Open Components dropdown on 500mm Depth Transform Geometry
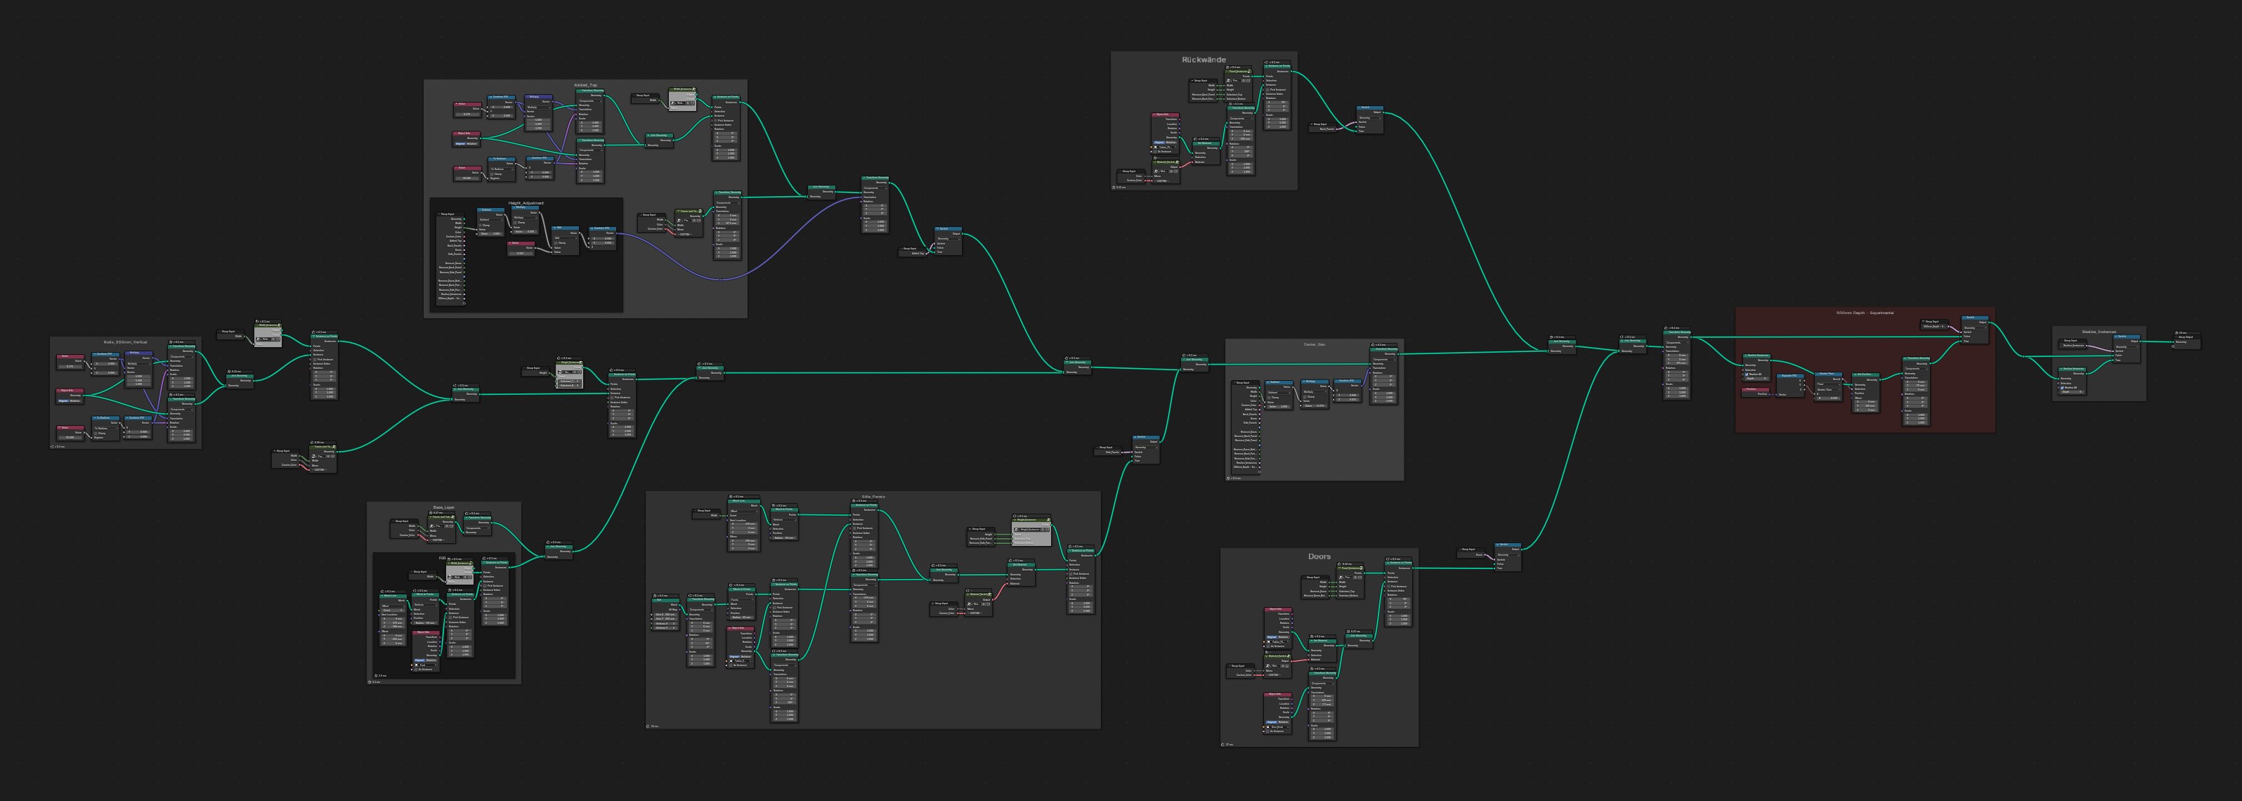This screenshot has height=801, width=2242. pos(1917,369)
